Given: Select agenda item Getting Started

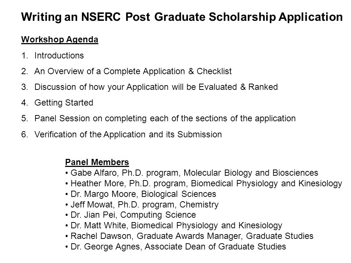Looking at the screenshot, I should pos(57,103).
